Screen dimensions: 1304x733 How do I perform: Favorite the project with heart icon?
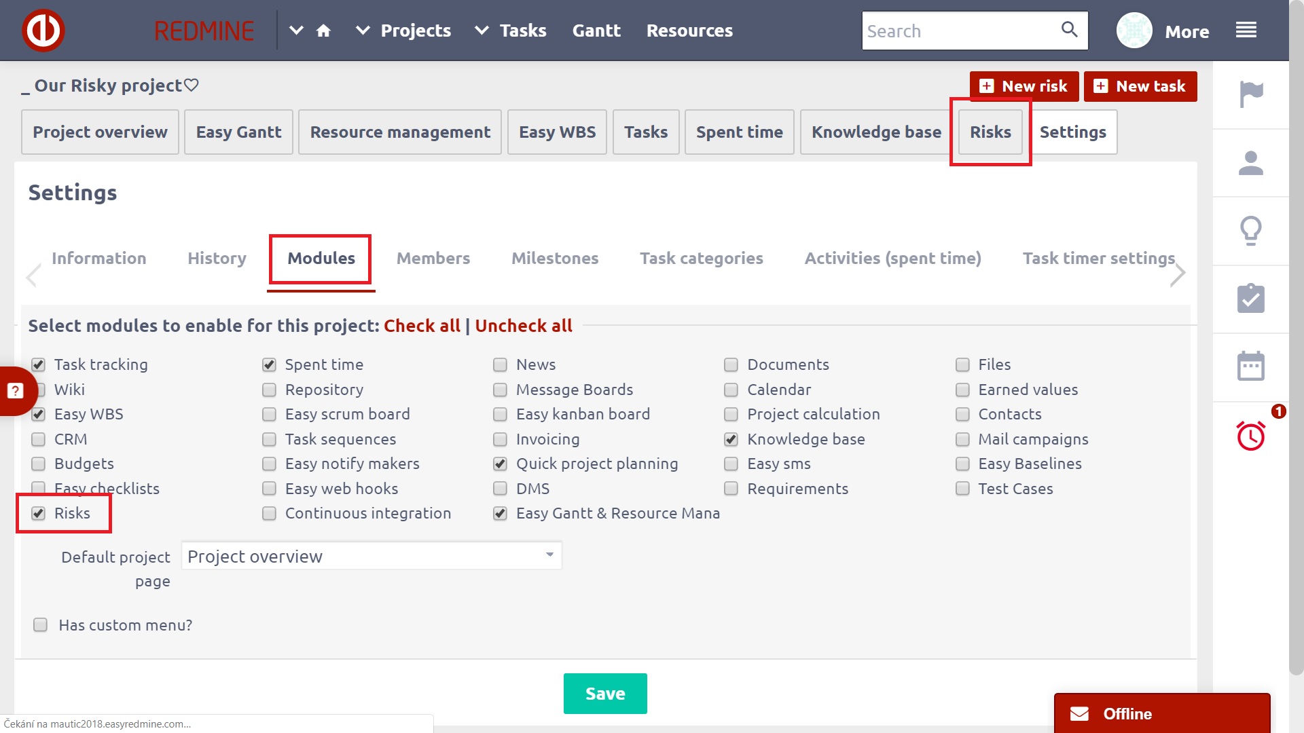click(x=192, y=85)
